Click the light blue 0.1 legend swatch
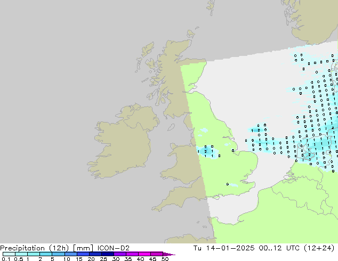Screen dimensions: 338x261 8,254
